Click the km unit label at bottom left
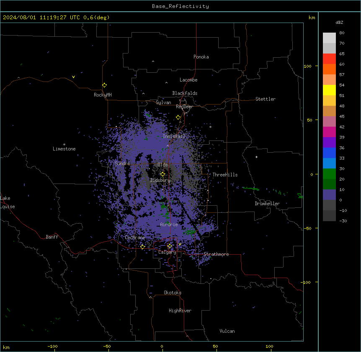Screen dimensions: 361x352 click(x=6, y=347)
